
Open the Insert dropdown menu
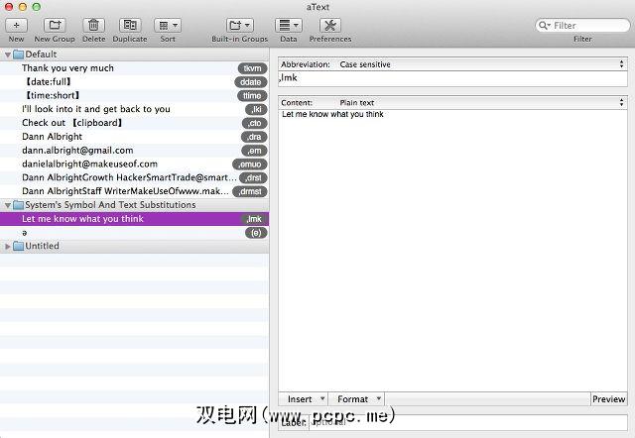[304, 399]
